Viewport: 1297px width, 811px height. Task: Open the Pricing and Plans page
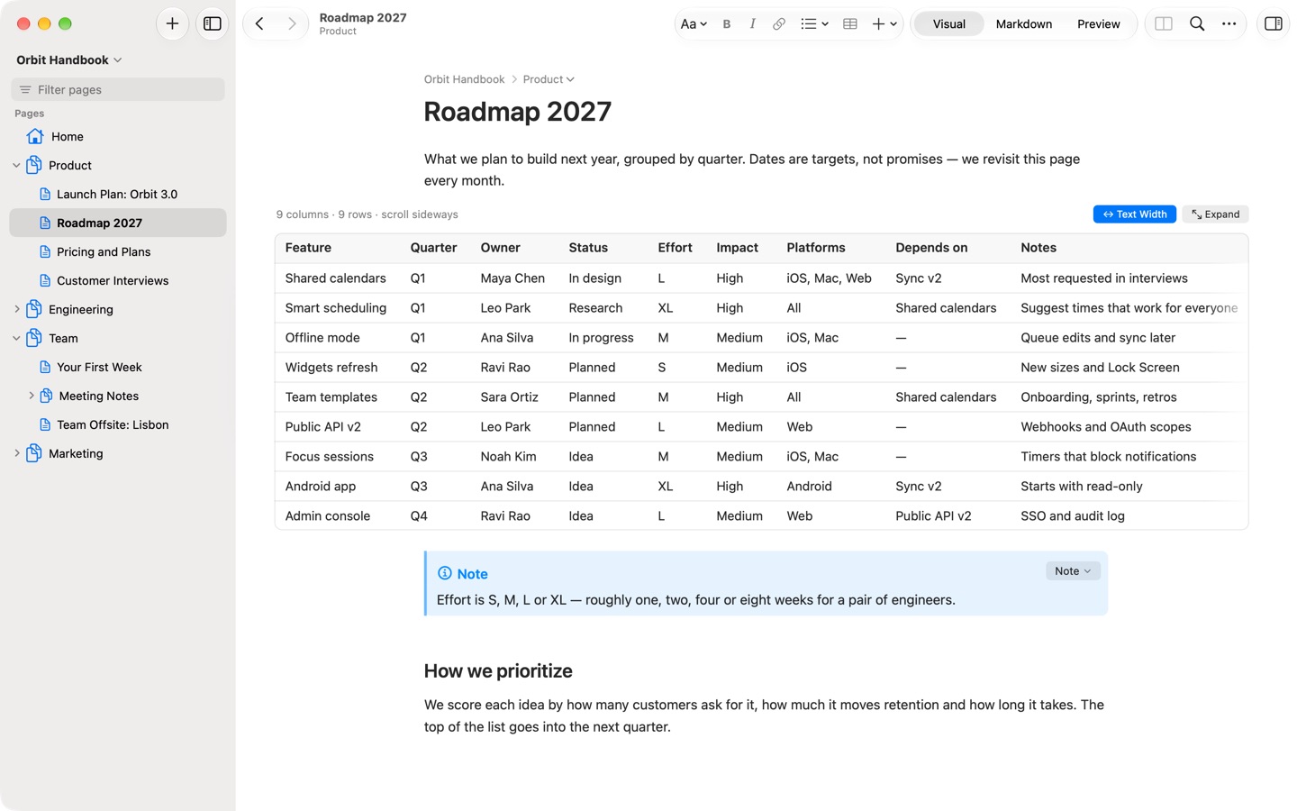point(118,251)
